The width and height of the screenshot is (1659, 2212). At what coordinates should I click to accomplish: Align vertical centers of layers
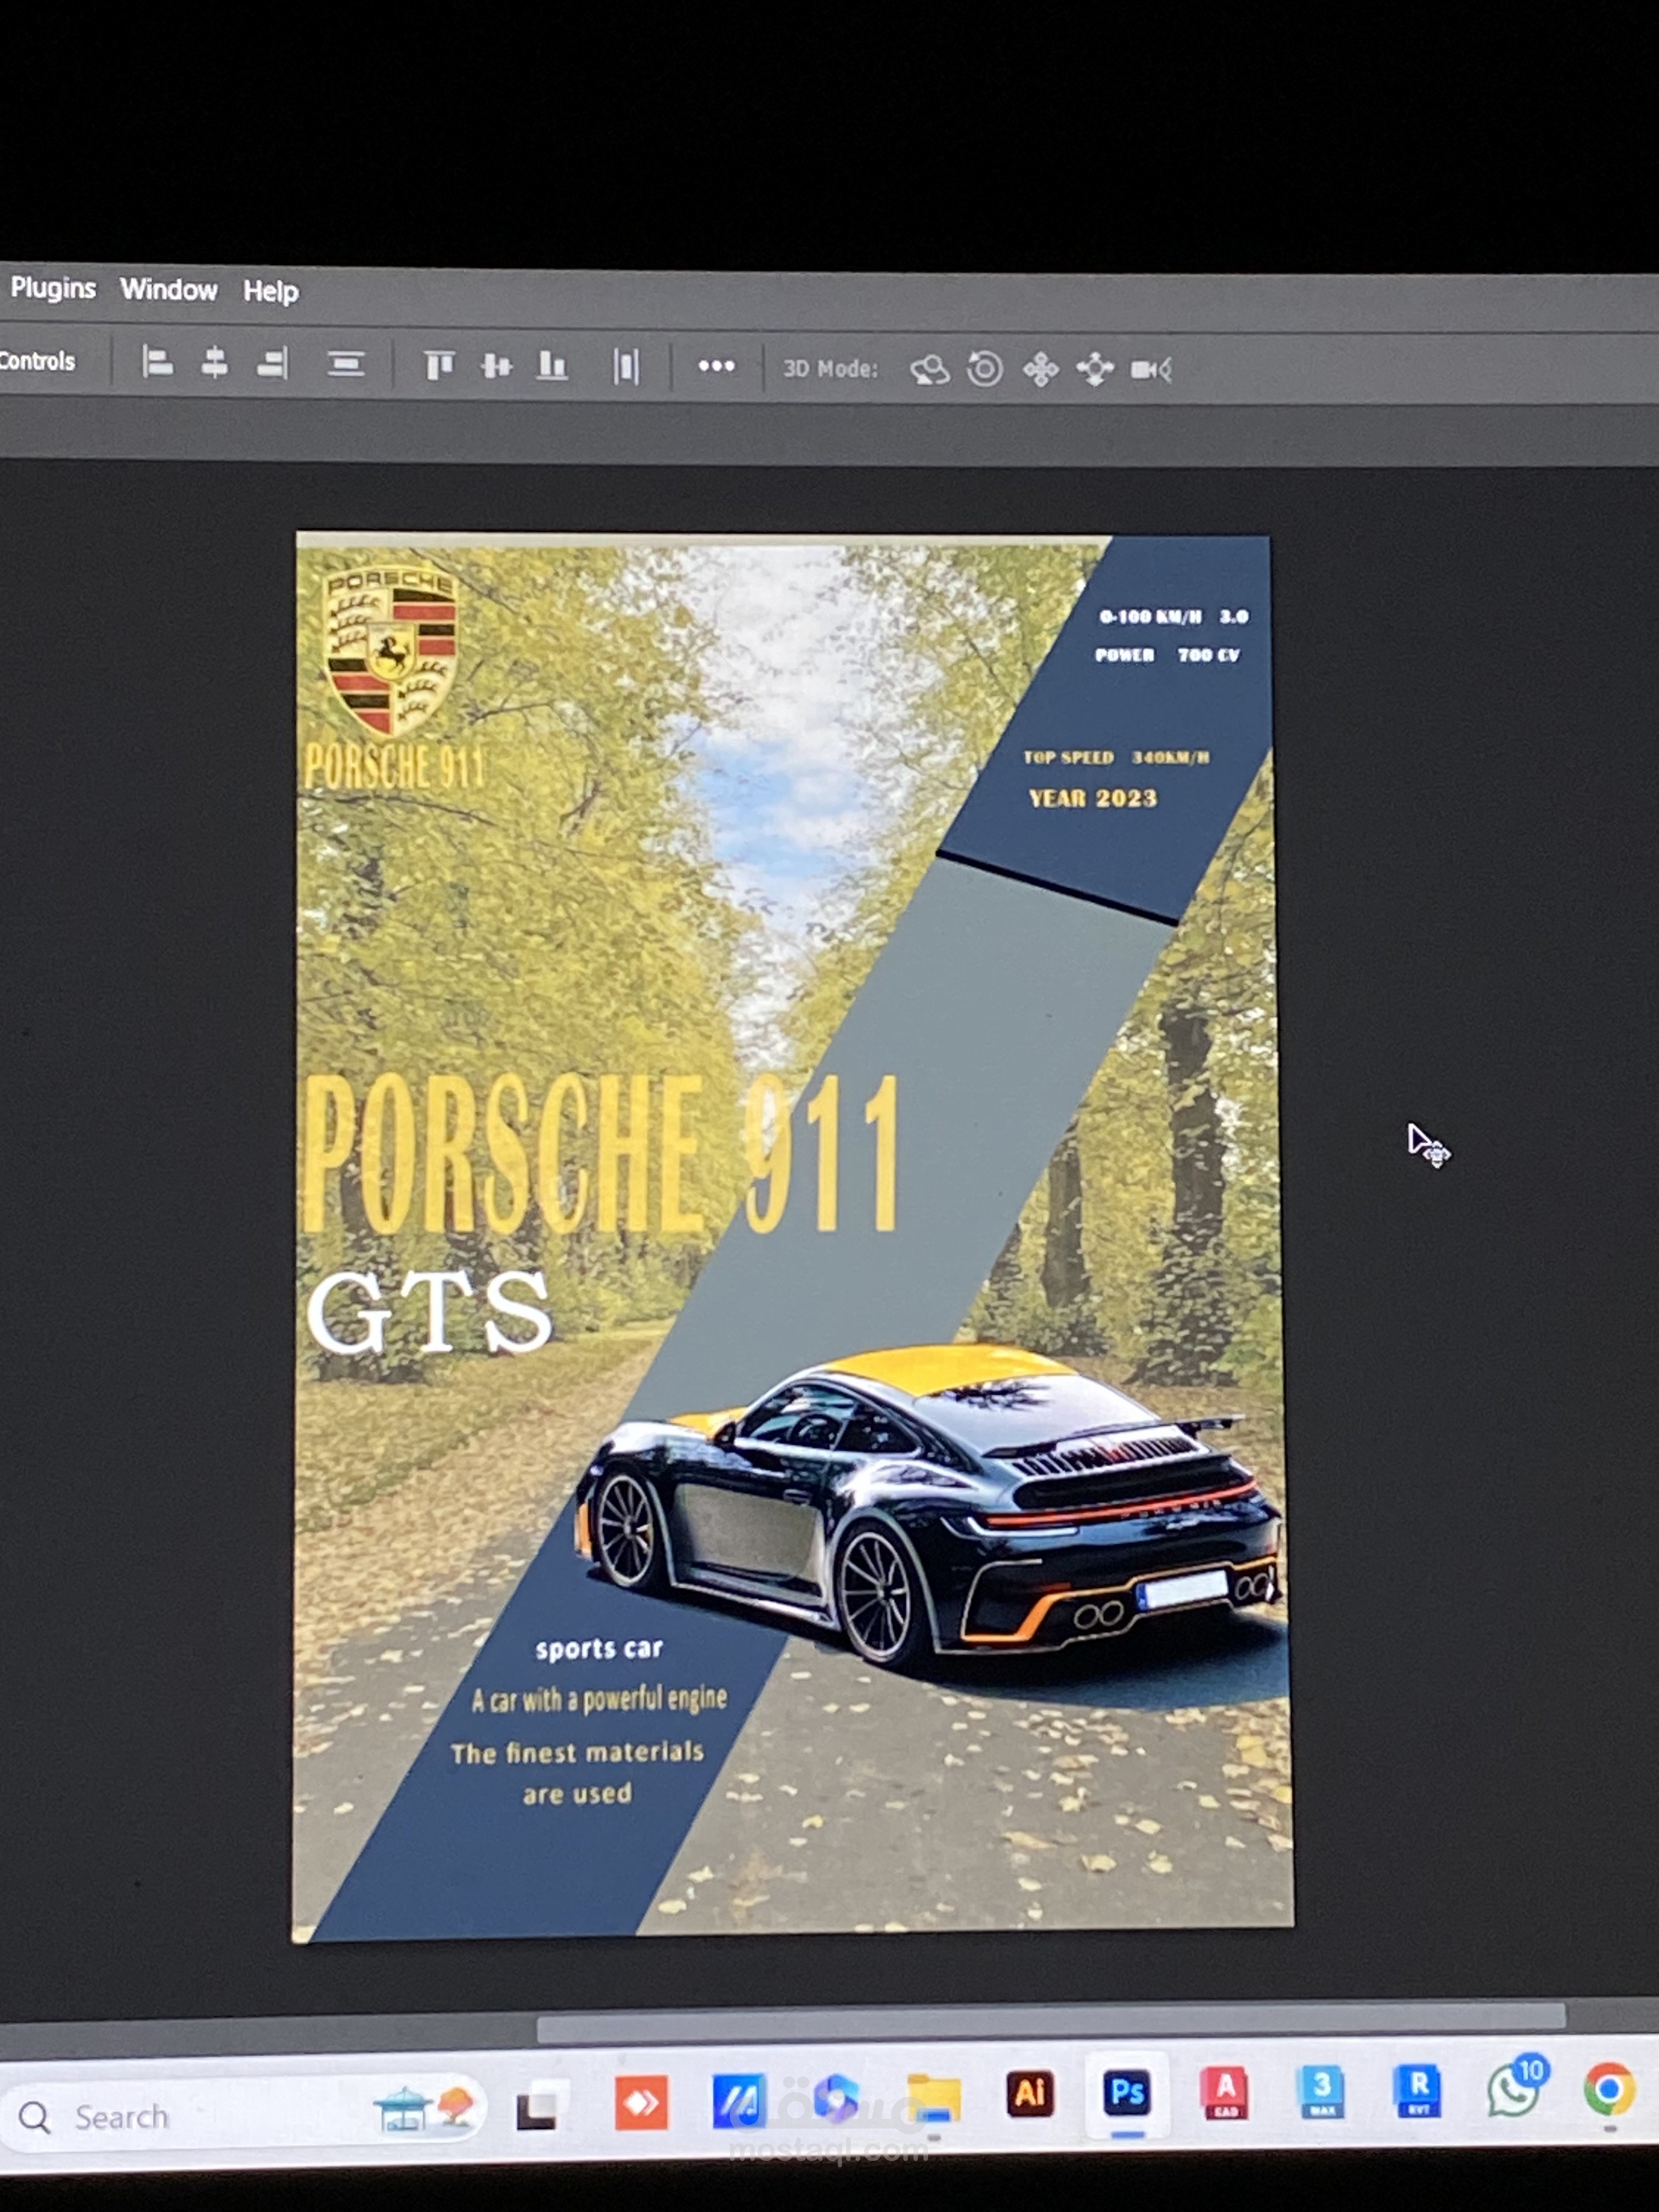tap(496, 366)
